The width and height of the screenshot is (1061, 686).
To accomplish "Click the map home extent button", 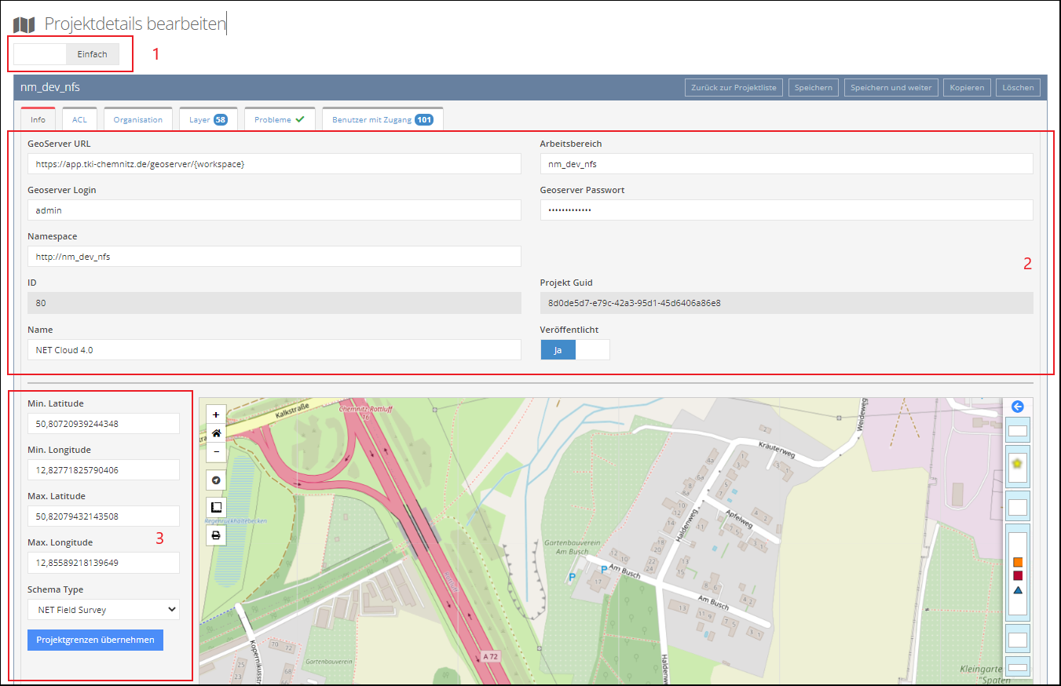I will [x=216, y=432].
